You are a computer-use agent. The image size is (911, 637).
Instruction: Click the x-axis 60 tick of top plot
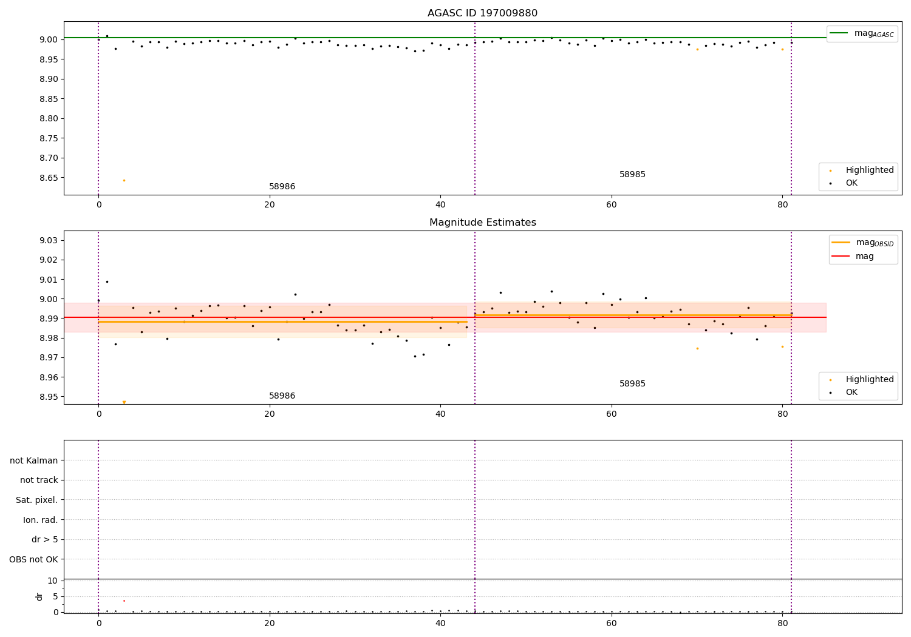(x=612, y=204)
